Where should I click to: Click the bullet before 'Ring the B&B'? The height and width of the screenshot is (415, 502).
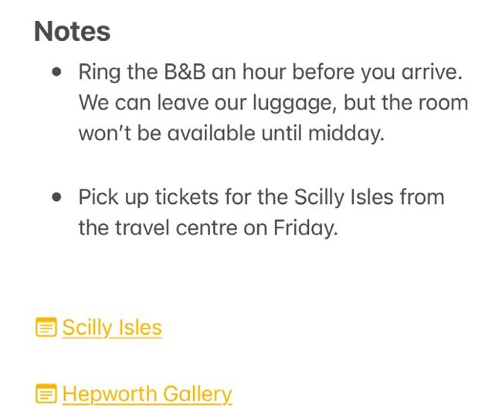pyautogui.click(x=56, y=72)
